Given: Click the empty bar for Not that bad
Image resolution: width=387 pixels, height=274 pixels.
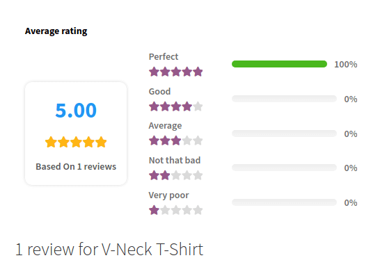Looking at the screenshot, I should click(284, 168).
